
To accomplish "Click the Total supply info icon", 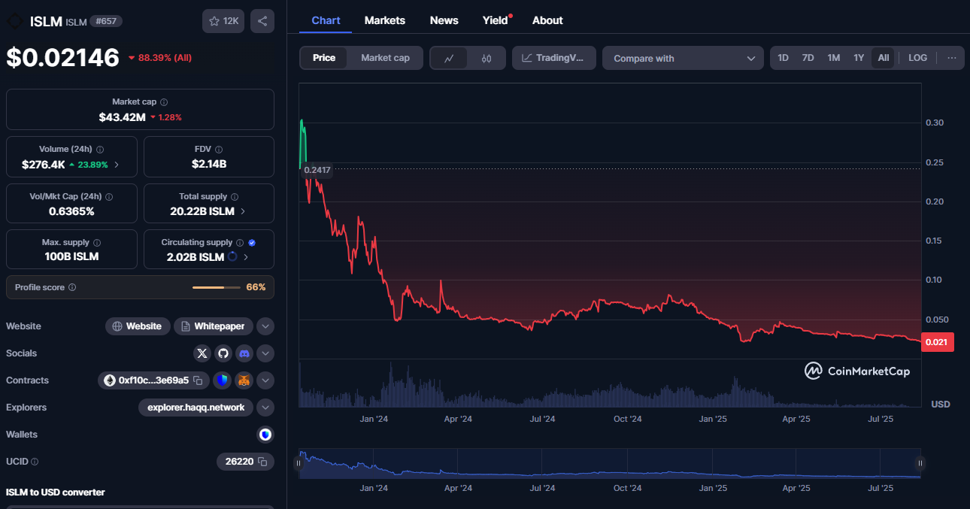I will point(235,196).
